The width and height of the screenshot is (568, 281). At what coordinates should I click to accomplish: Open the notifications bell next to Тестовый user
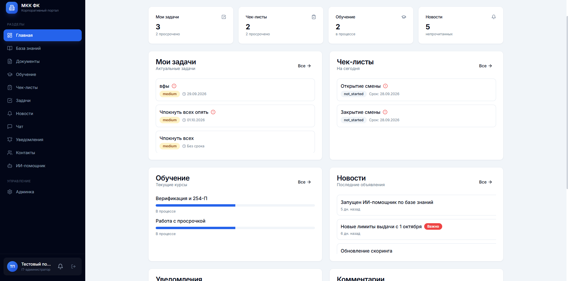click(60, 266)
